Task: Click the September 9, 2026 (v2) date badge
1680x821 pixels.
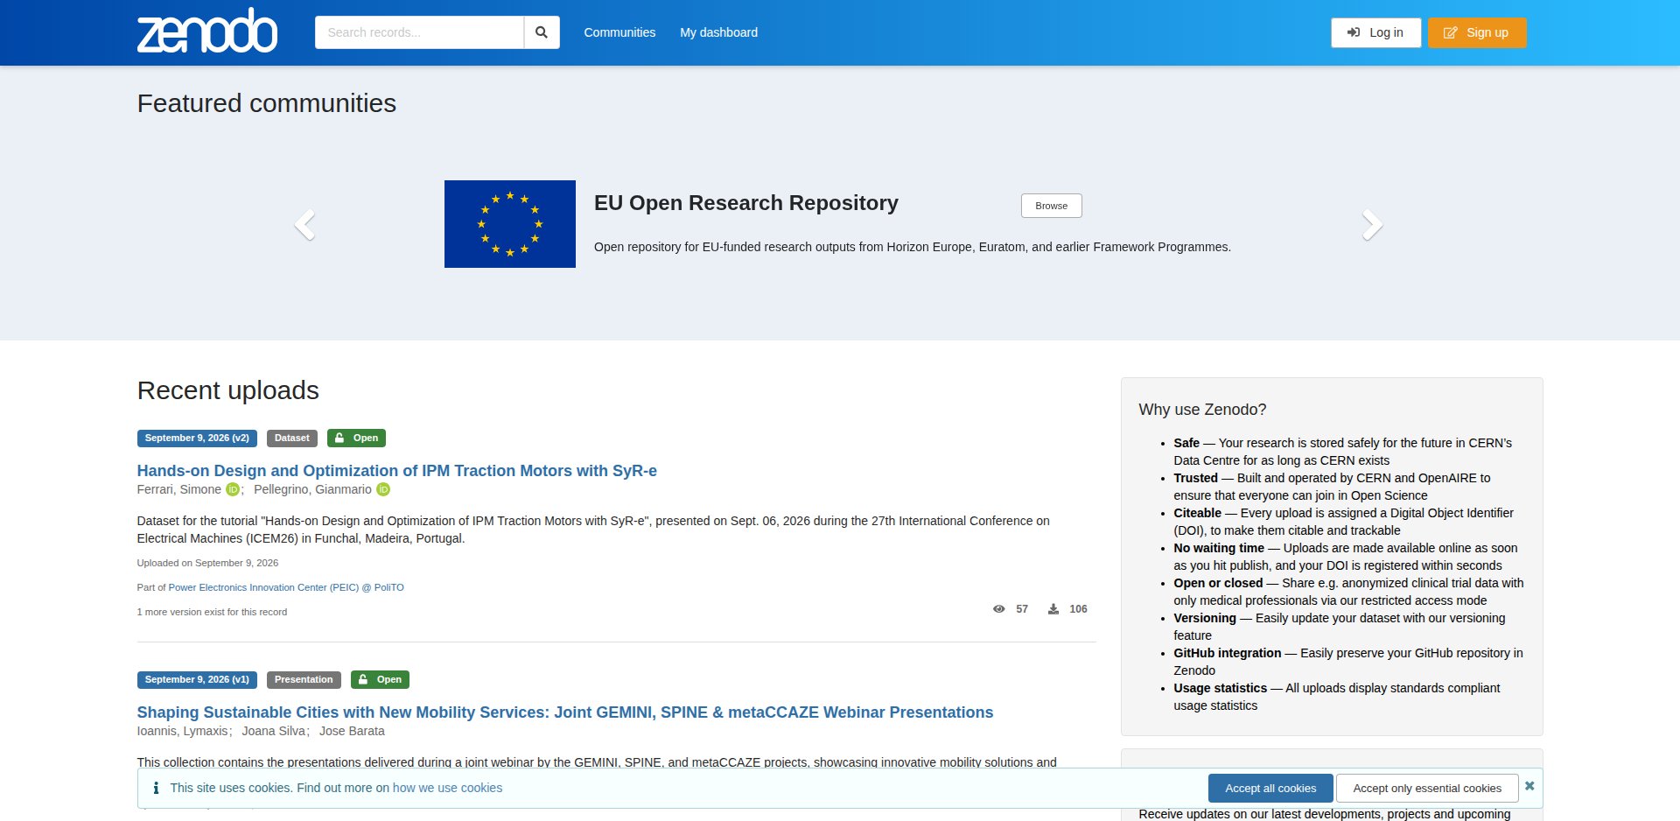Action: [x=197, y=438]
